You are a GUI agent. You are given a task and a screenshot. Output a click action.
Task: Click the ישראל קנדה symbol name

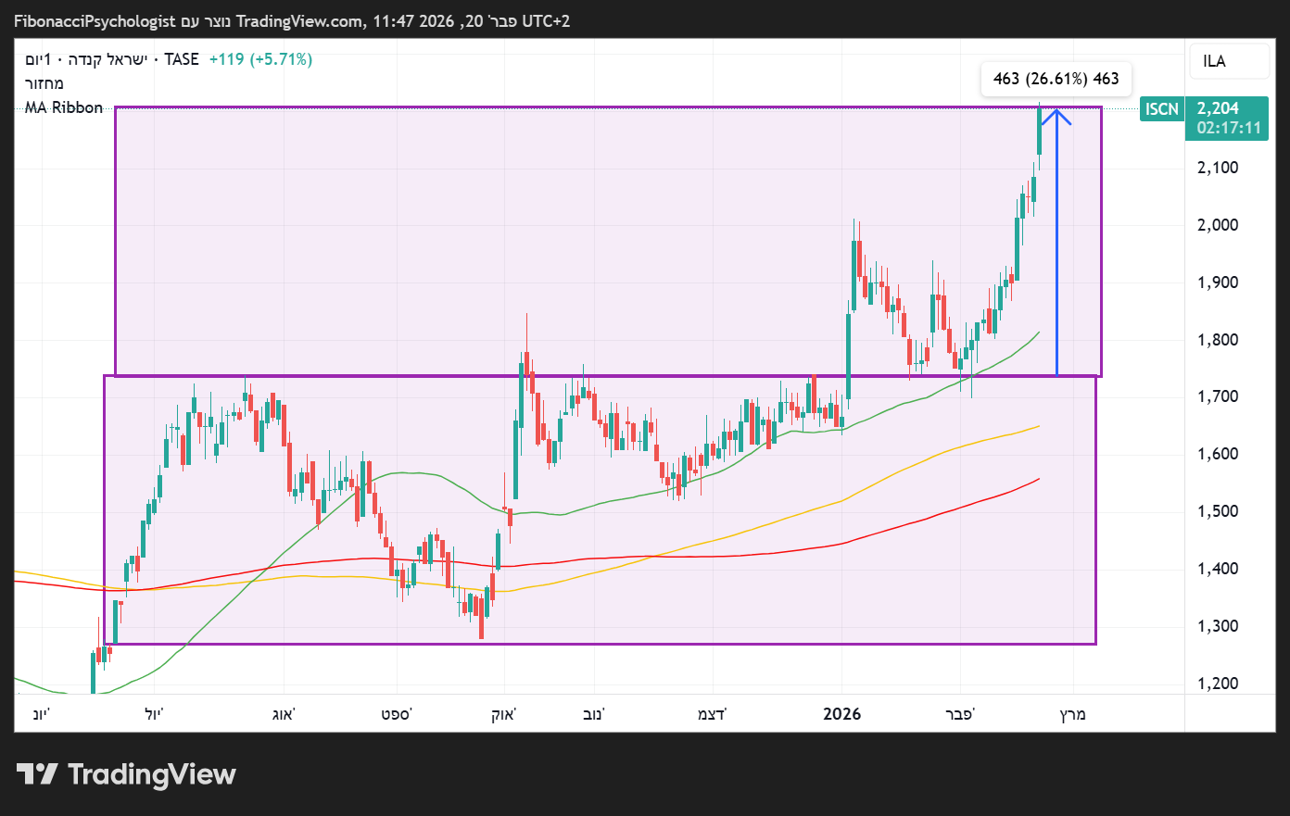(x=108, y=59)
